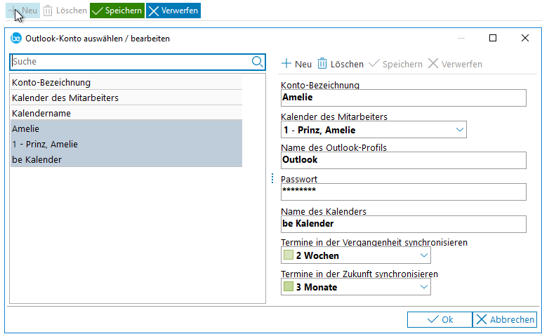Select the Amelie account list entry
This screenshot has width=542, height=334.
tap(126, 128)
